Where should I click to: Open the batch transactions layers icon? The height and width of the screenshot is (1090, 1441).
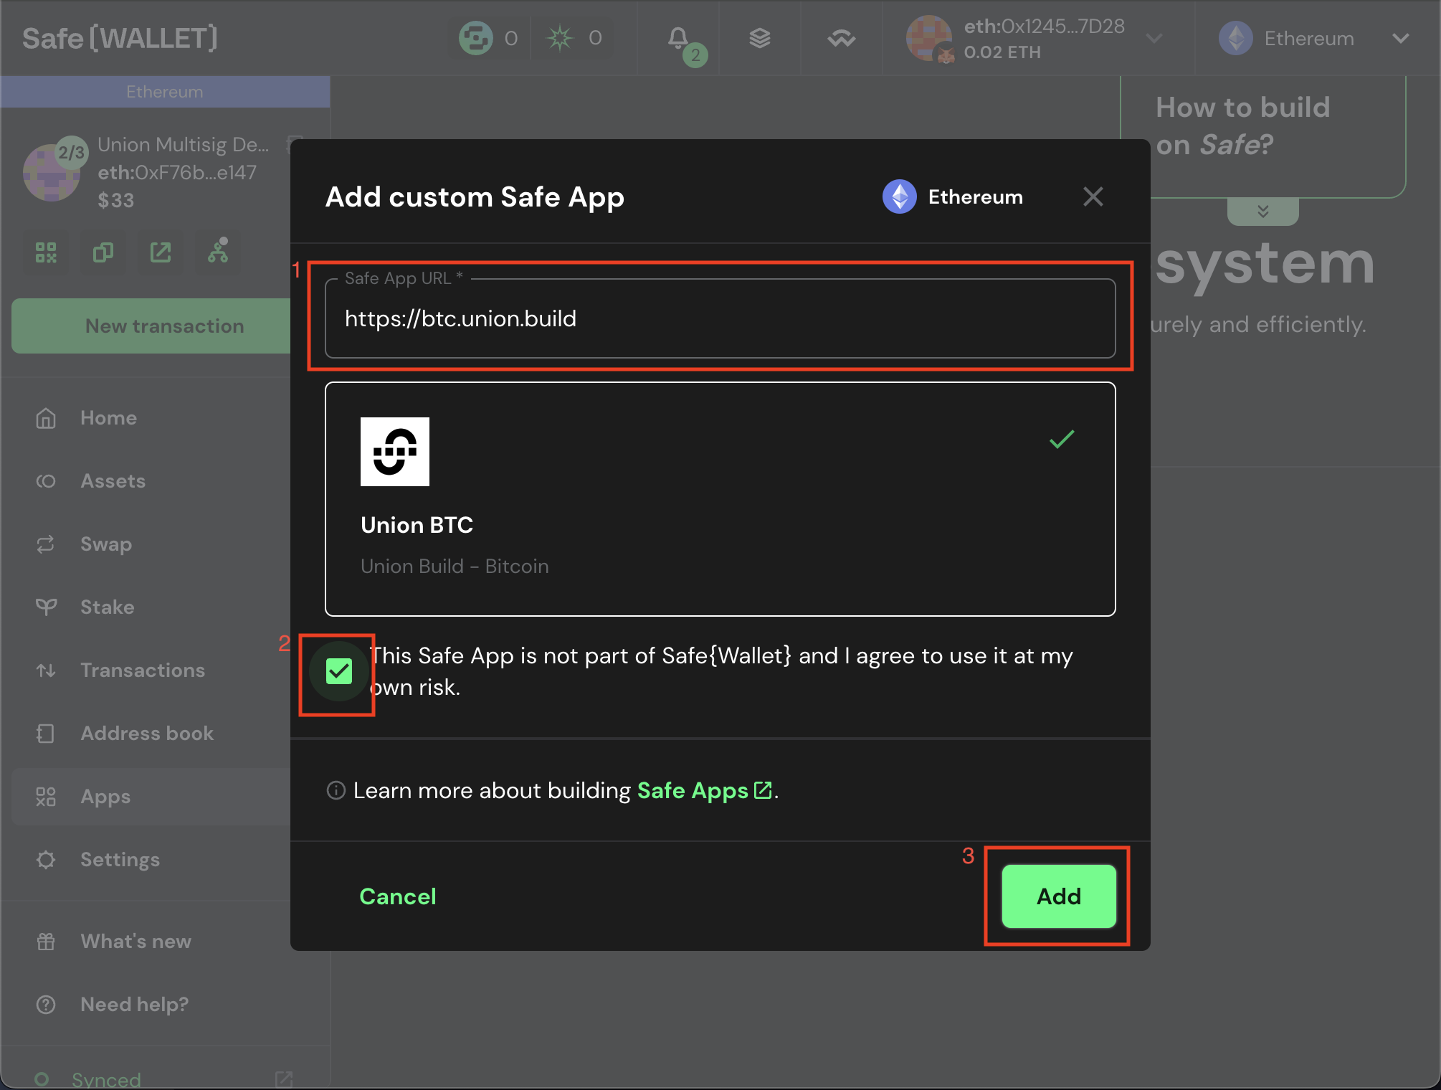(x=760, y=38)
